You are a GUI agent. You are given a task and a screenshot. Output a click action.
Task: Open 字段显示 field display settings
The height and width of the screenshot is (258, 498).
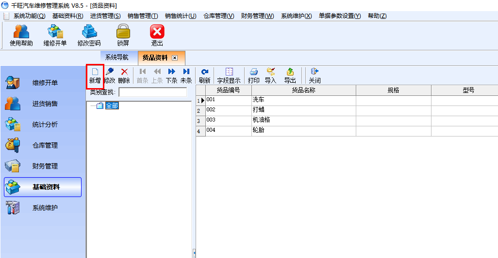(229, 76)
